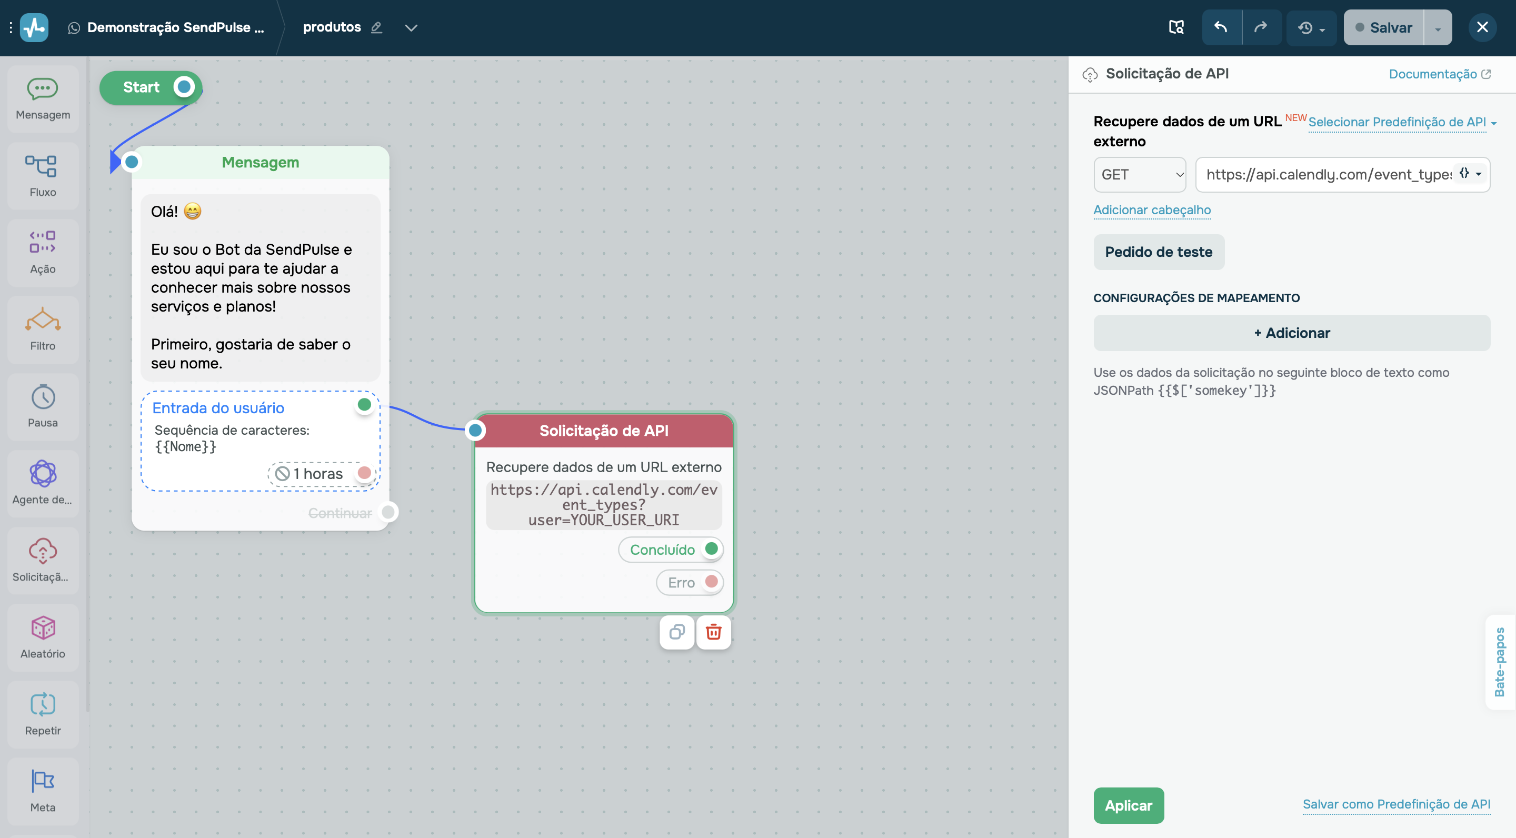This screenshot has height=838, width=1516.
Task: Redo the last action
Action: 1261,28
